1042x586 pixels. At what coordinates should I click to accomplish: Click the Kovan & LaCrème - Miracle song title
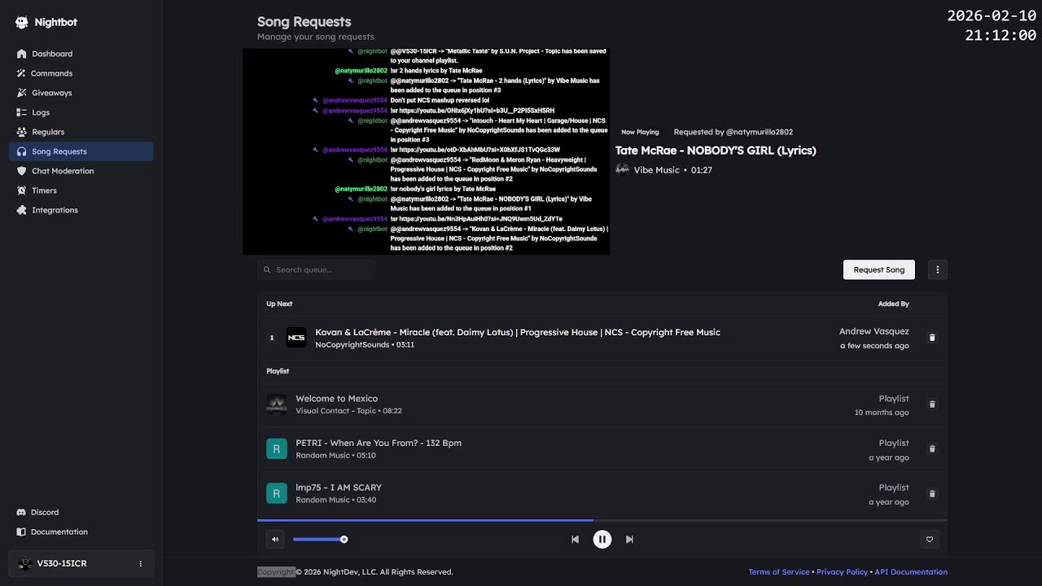(x=518, y=332)
